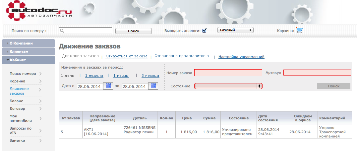Collapse the Кабинет section
The width and height of the screenshot is (357, 151).
(28, 60)
